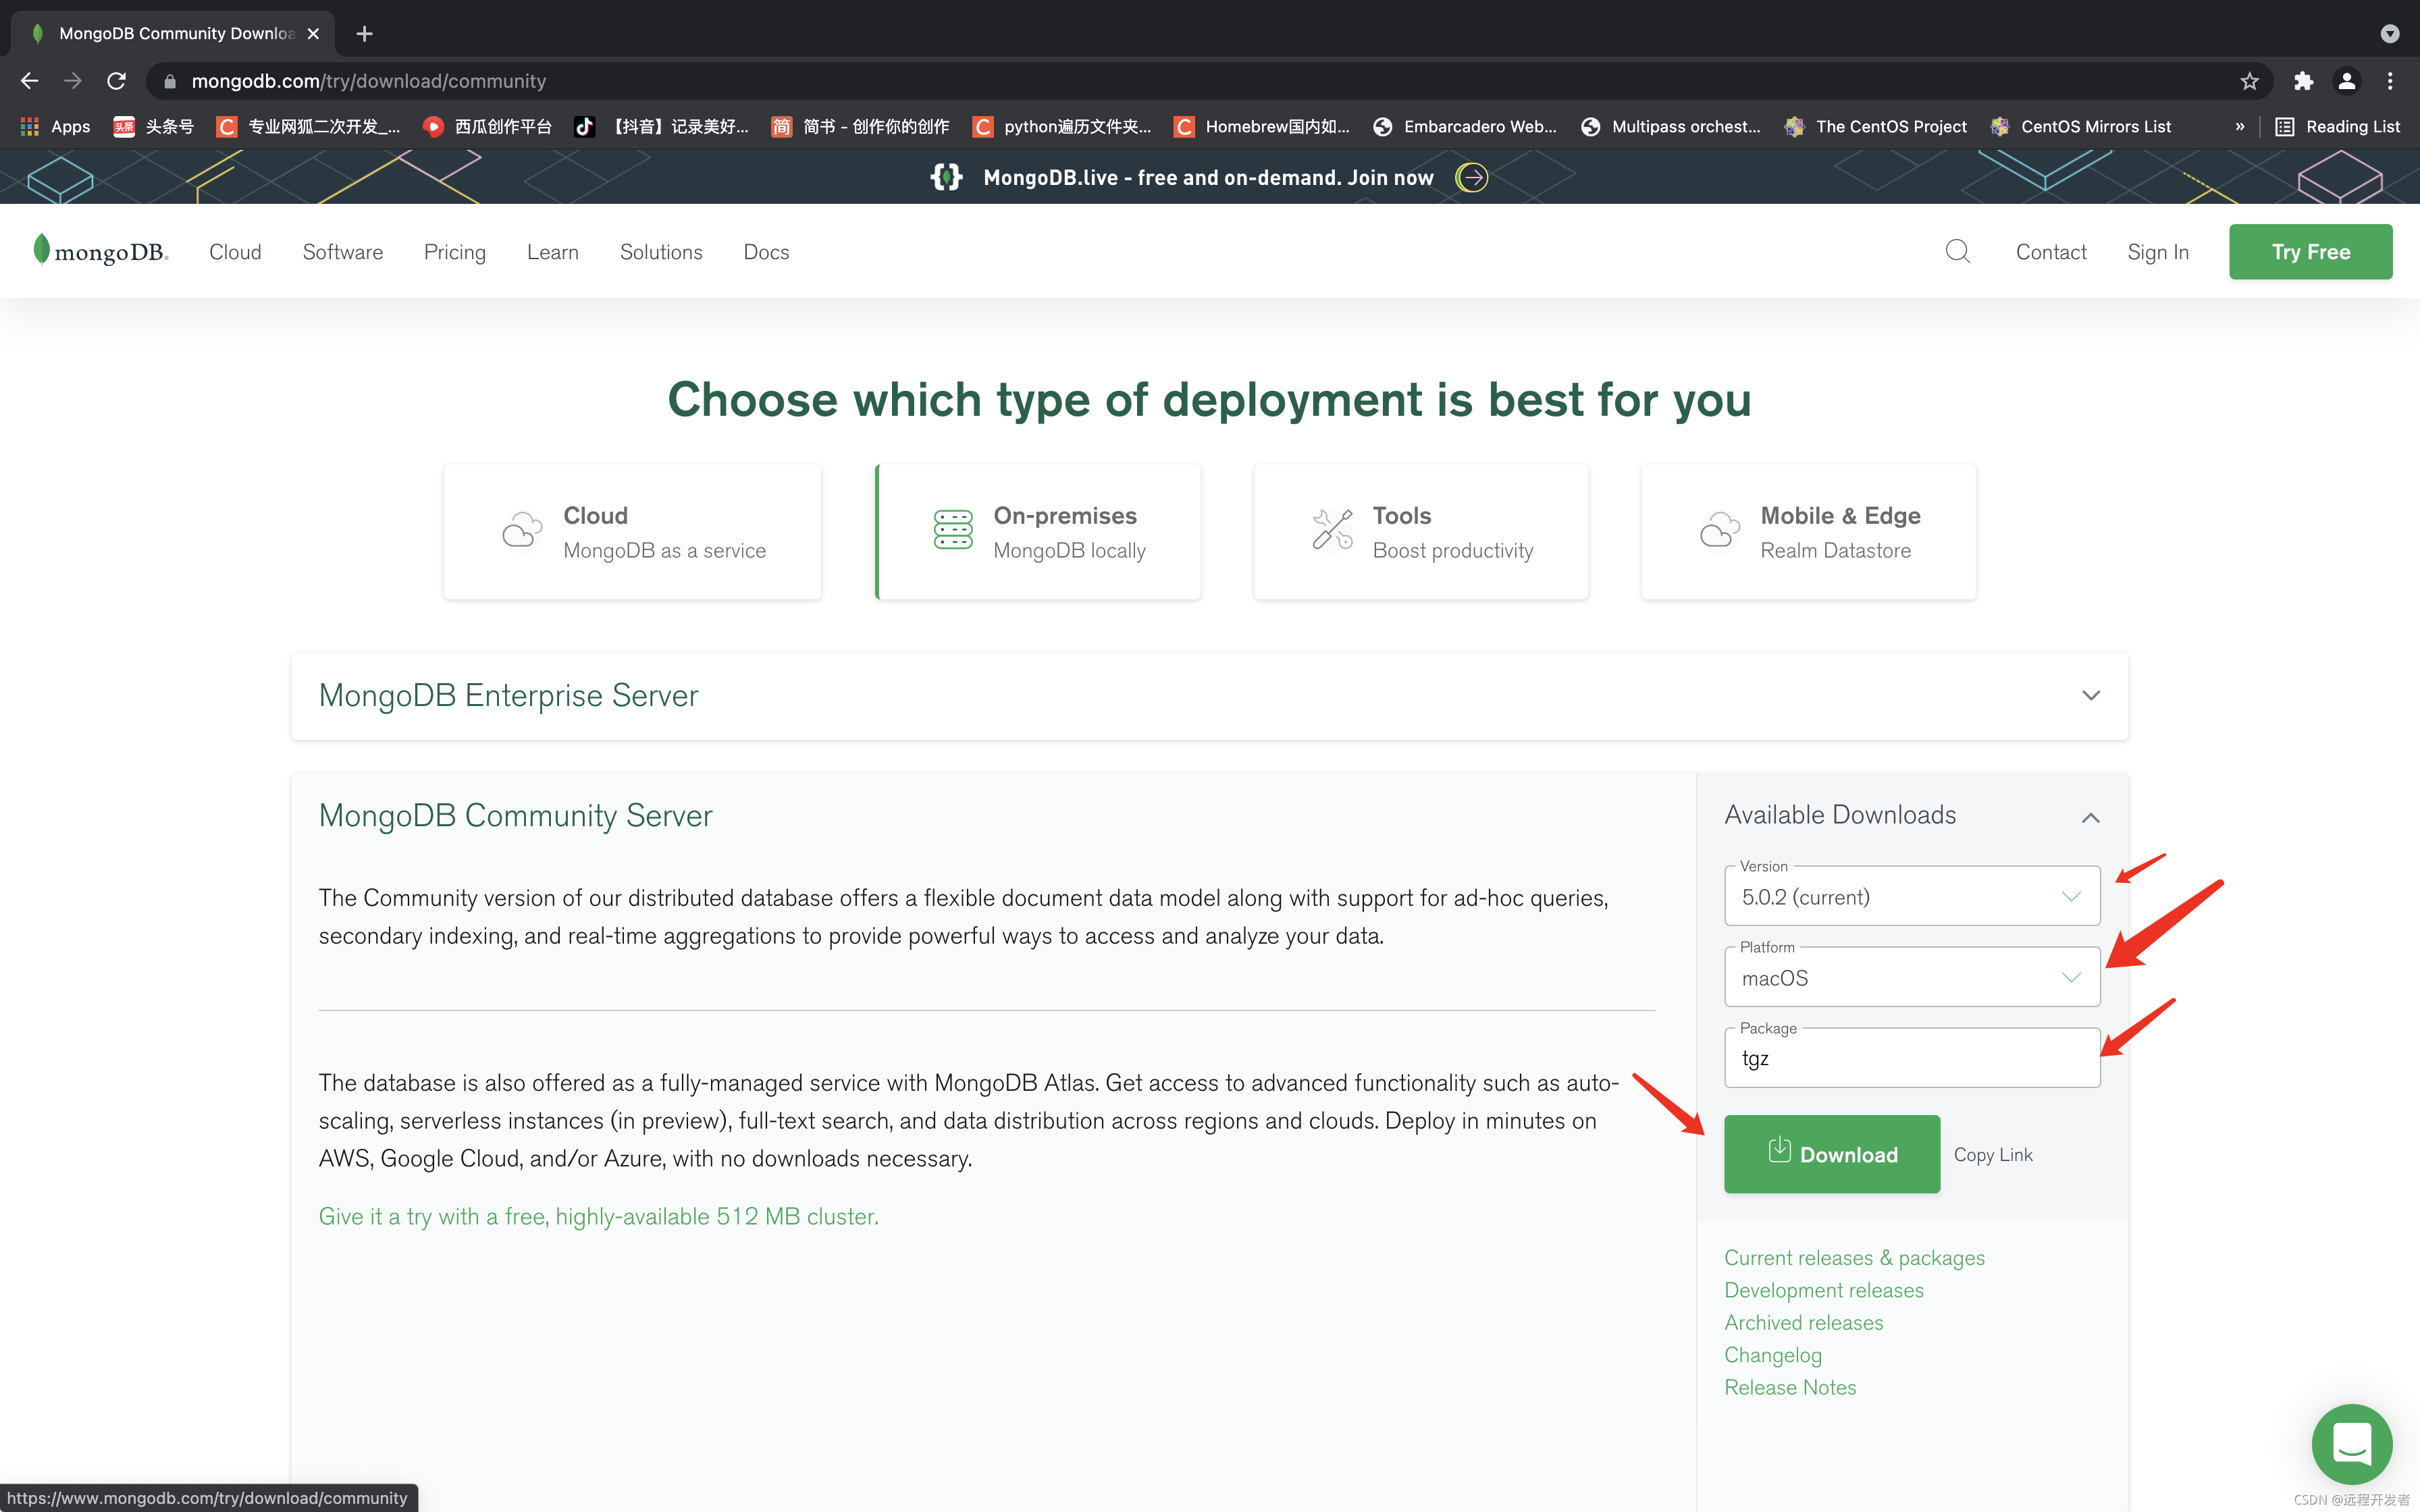Open the Cloud navigation menu

(x=235, y=252)
